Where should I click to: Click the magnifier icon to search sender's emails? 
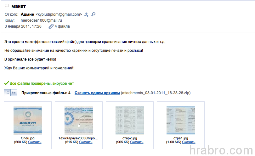tap(93, 14)
